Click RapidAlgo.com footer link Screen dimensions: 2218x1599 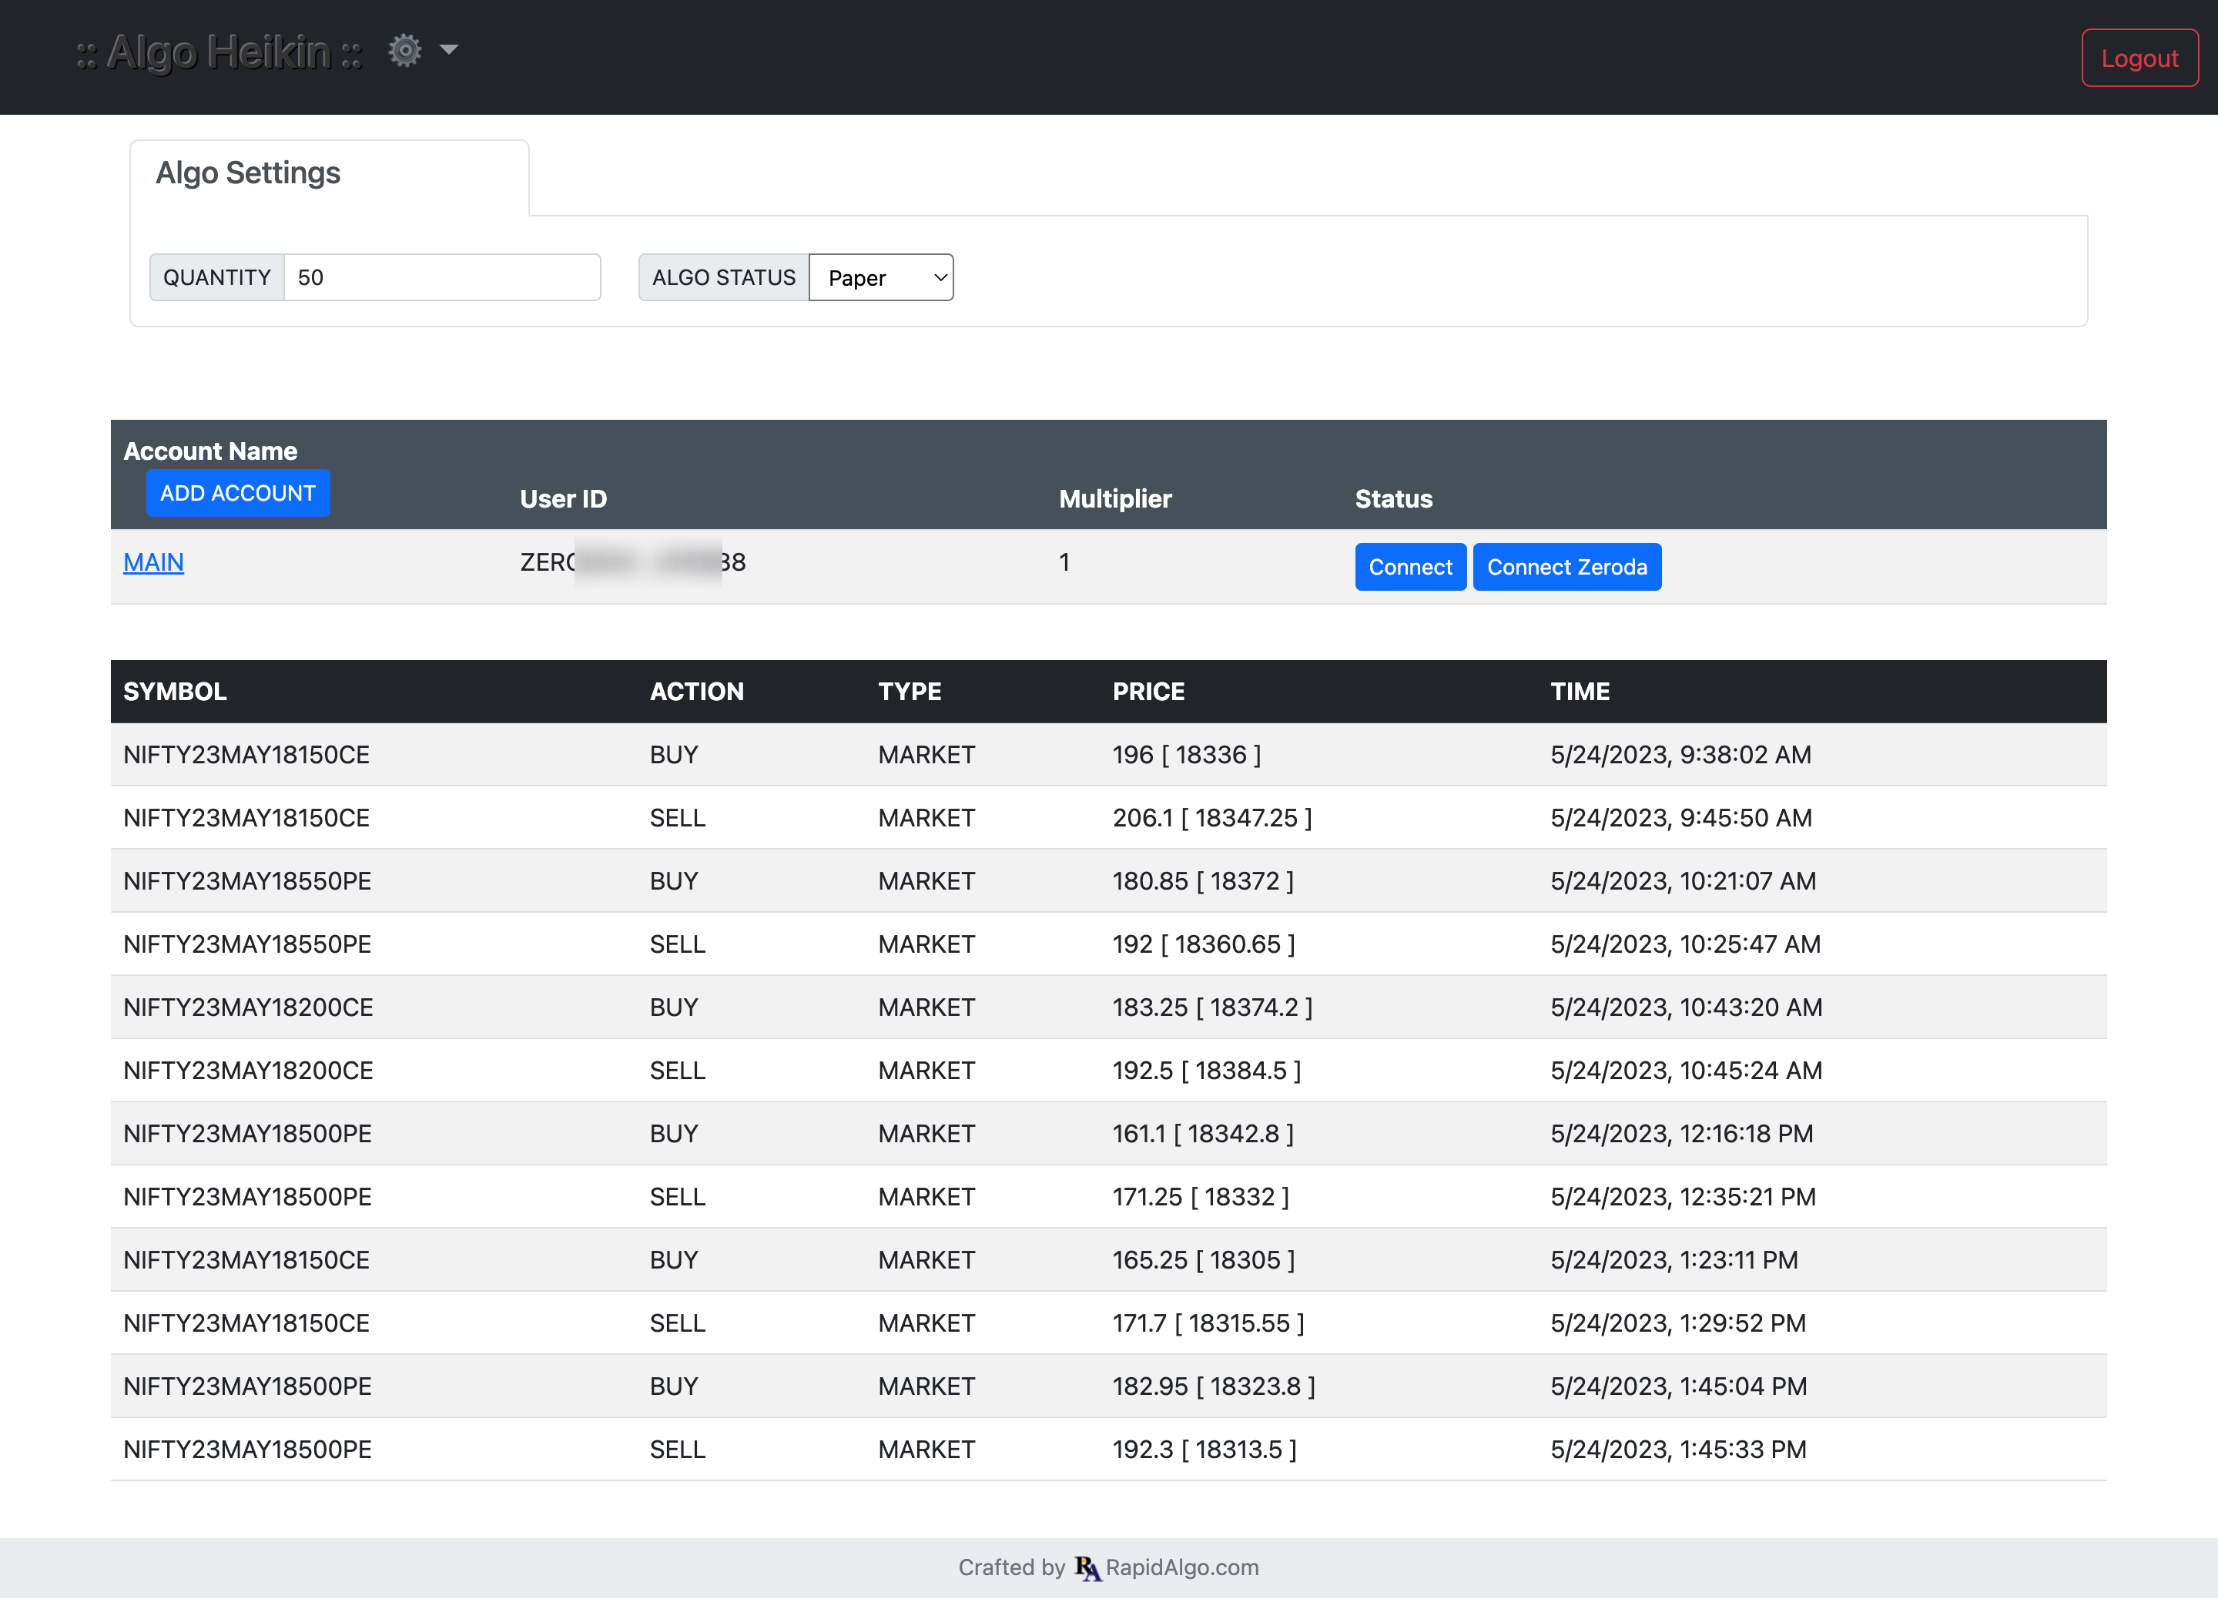[x=1181, y=1567]
